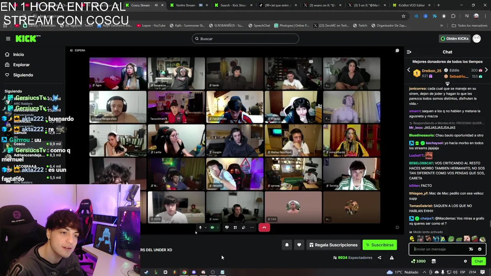Click Regala Suscripciones button
491x276 pixels.
pos(333,245)
